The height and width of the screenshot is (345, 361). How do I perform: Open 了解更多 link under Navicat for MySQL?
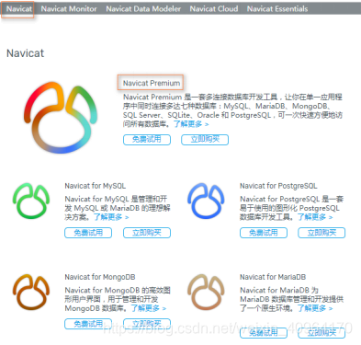click(x=111, y=217)
